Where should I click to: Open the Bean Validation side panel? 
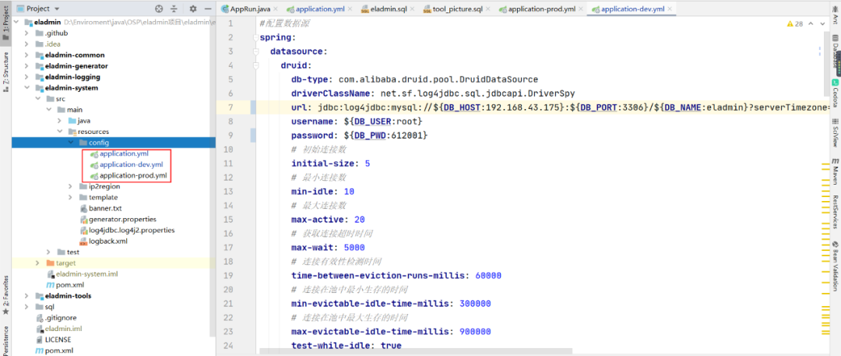pyautogui.click(x=835, y=266)
